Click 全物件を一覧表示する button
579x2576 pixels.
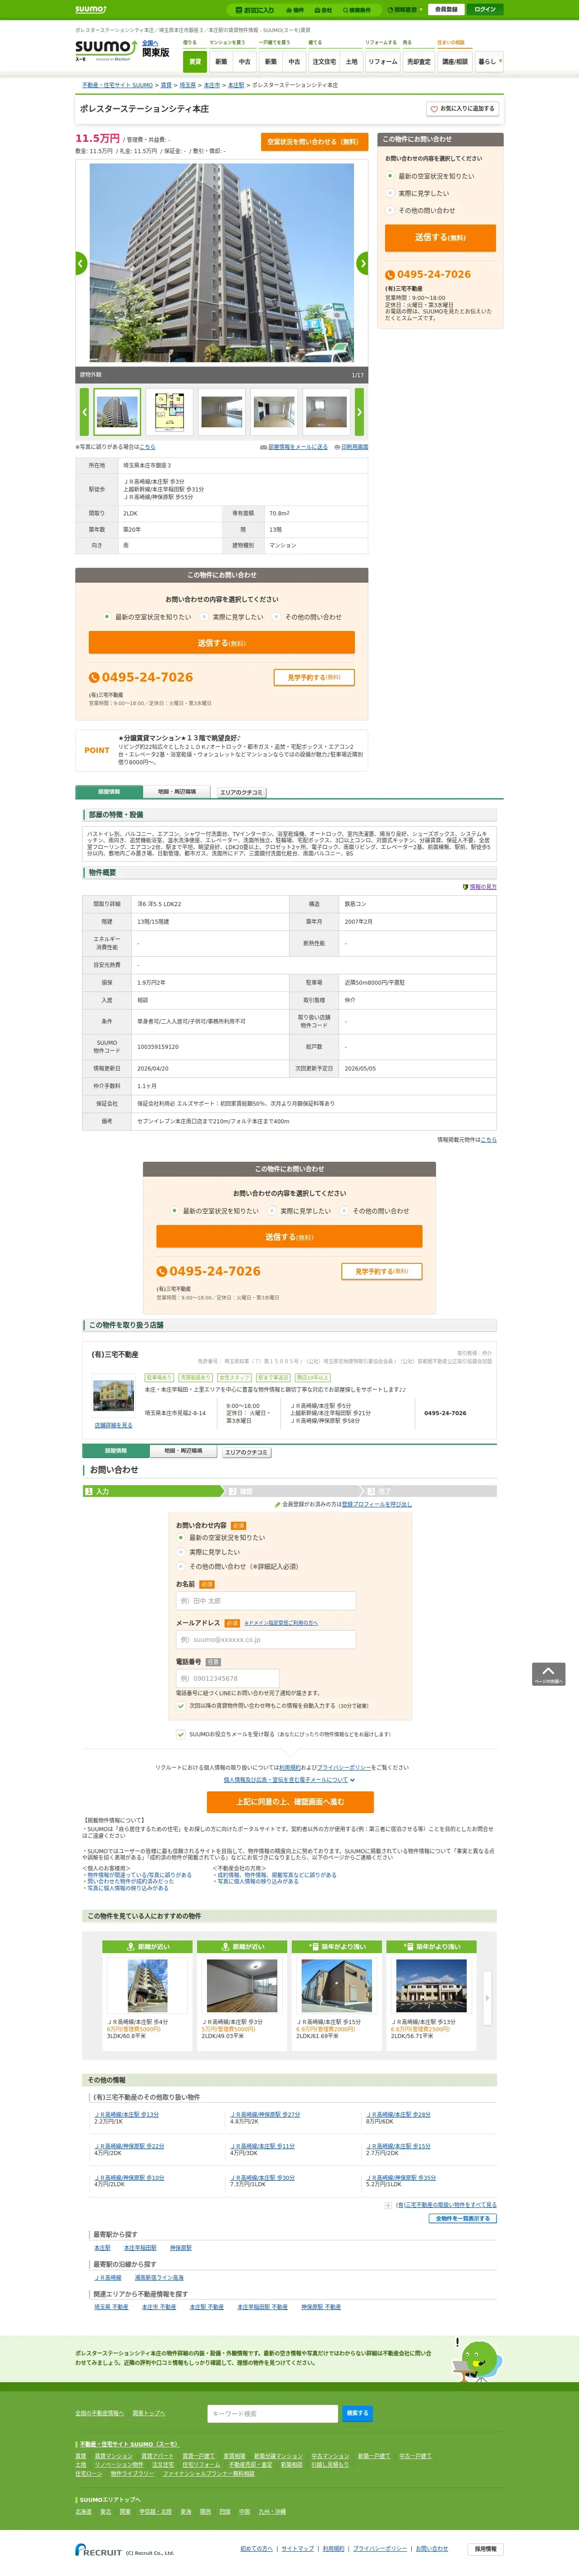coord(463,2218)
